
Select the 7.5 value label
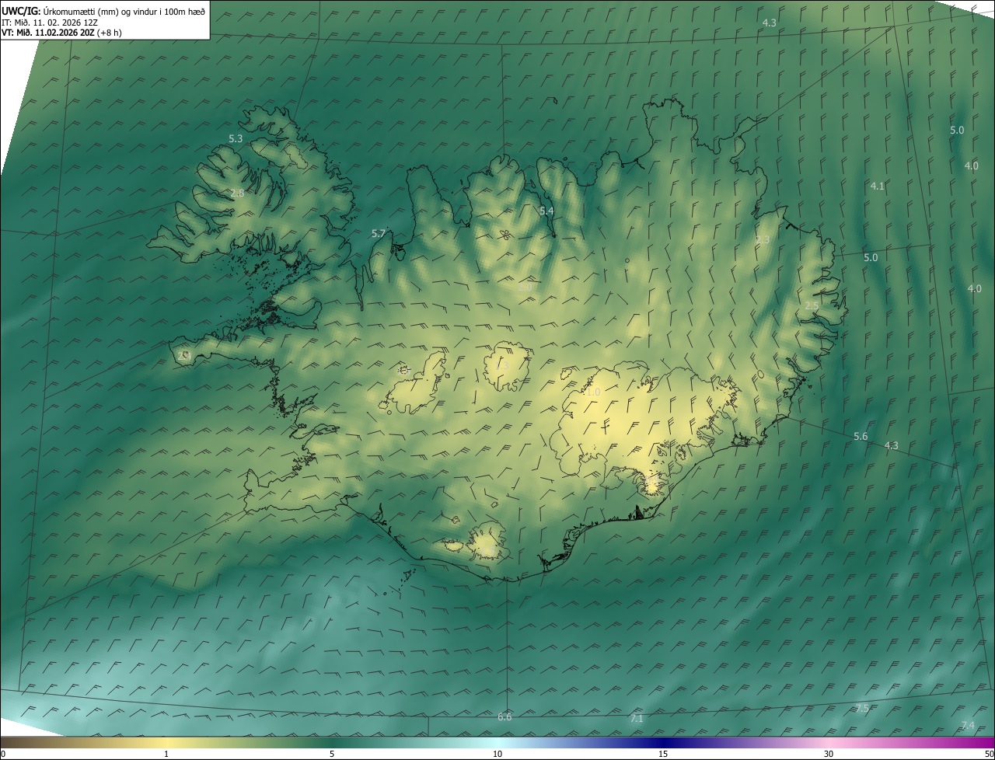[862, 709]
